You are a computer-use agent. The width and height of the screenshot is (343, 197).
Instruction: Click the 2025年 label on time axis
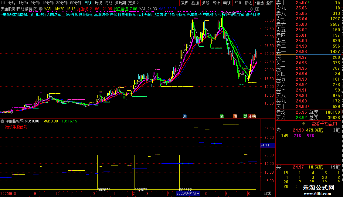pyautogui.click(x=6, y=193)
